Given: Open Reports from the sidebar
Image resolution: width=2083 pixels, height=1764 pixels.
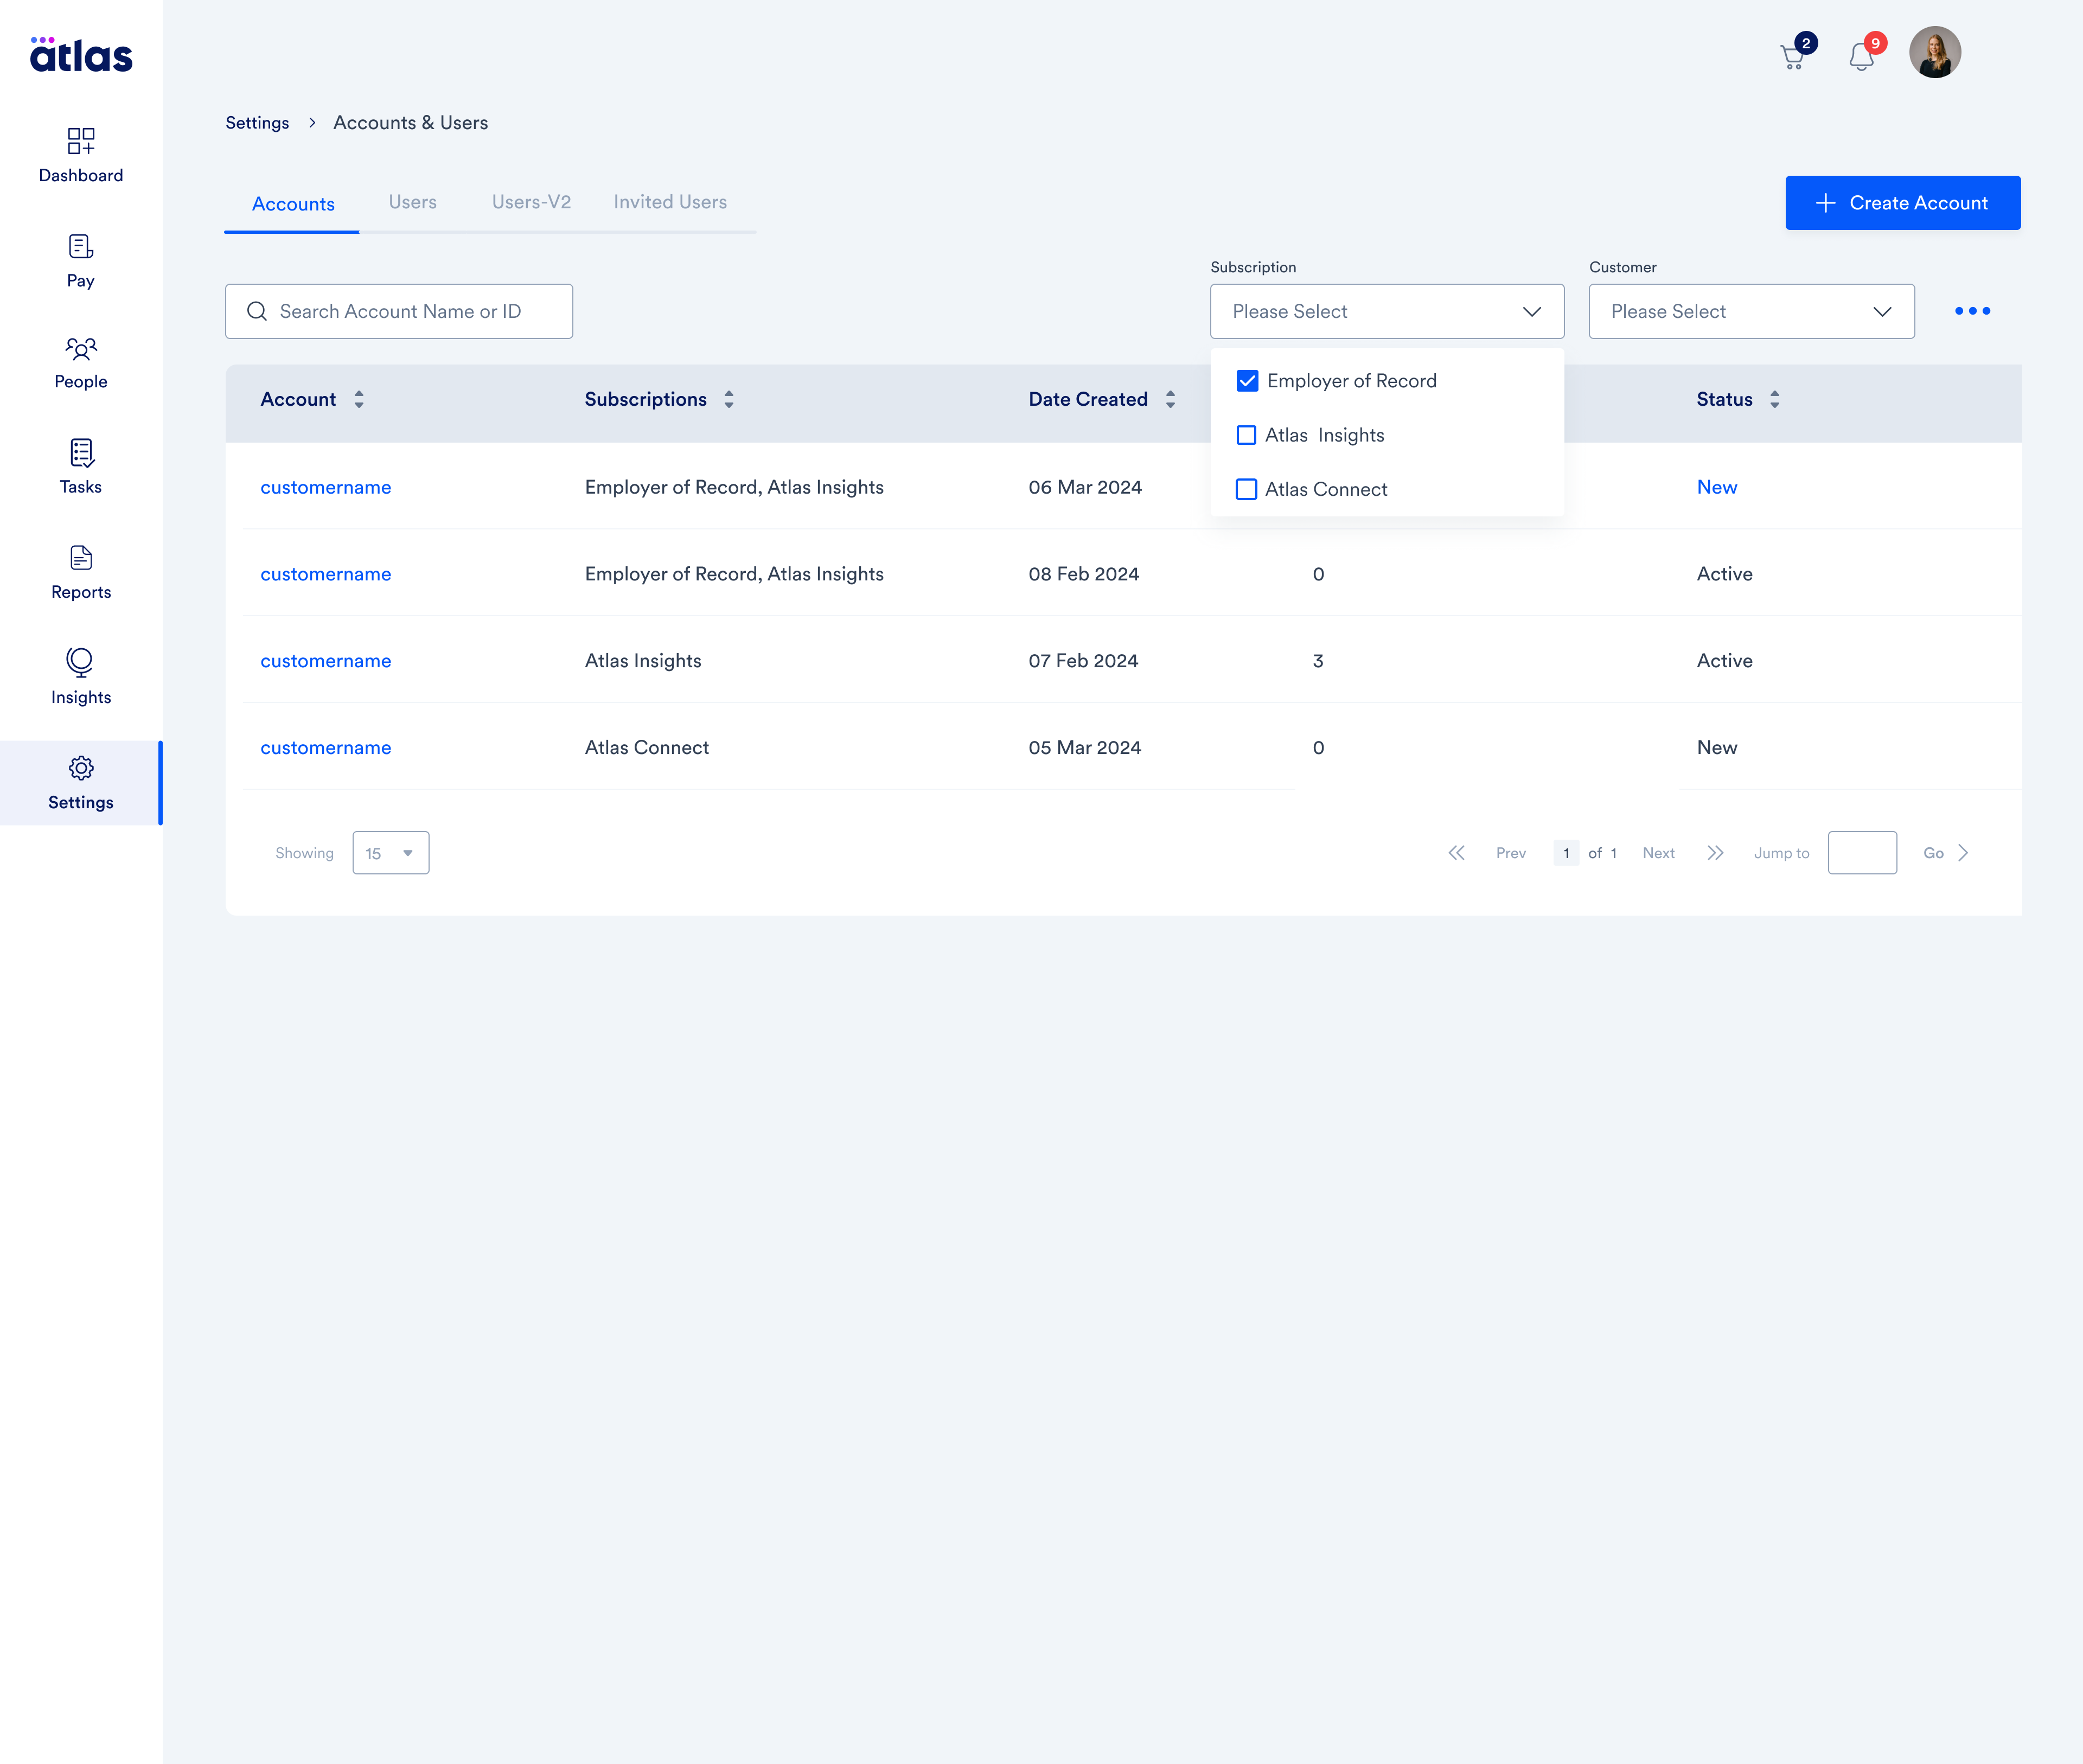Looking at the screenshot, I should pos(81,573).
